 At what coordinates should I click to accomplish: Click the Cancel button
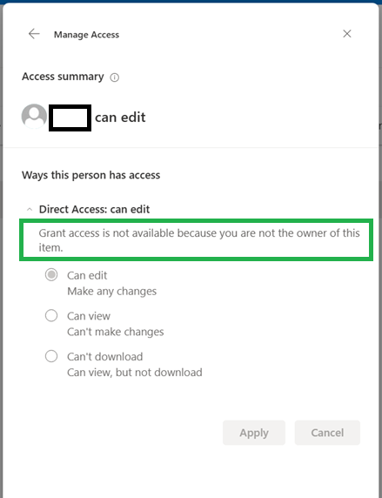click(327, 433)
